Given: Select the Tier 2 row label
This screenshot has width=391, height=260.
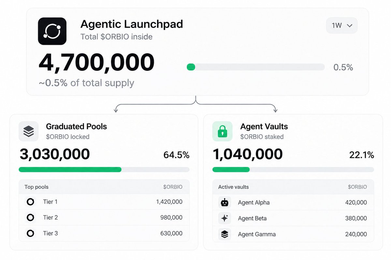Looking at the screenshot, I should coord(51,217).
